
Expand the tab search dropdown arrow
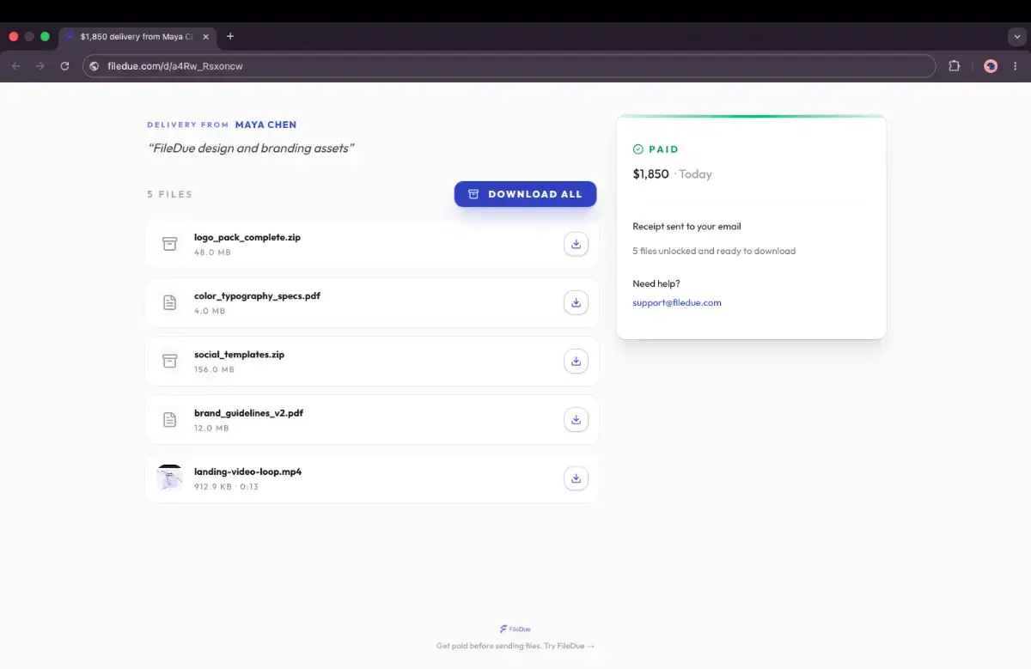1016,37
